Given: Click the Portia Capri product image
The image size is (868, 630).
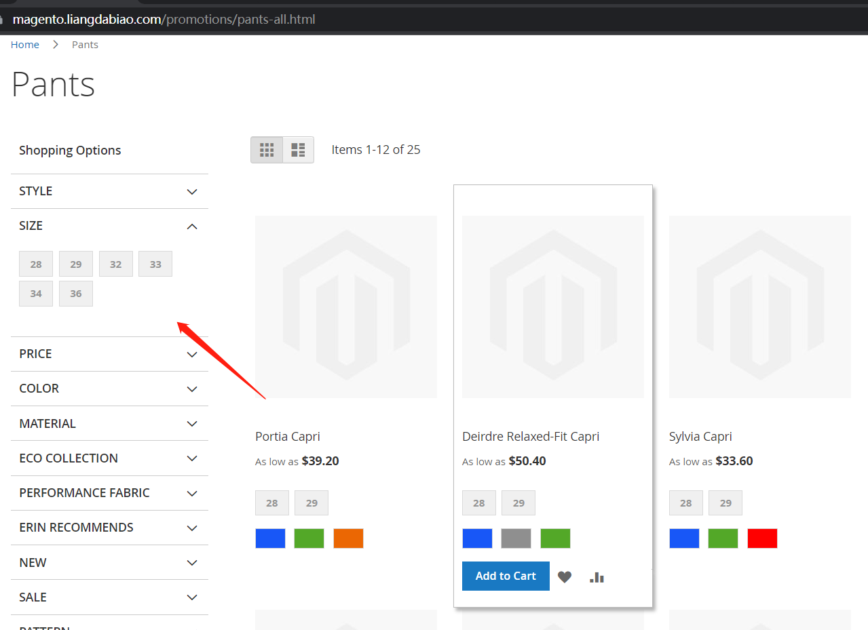Looking at the screenshot, I should pos(346,307).
